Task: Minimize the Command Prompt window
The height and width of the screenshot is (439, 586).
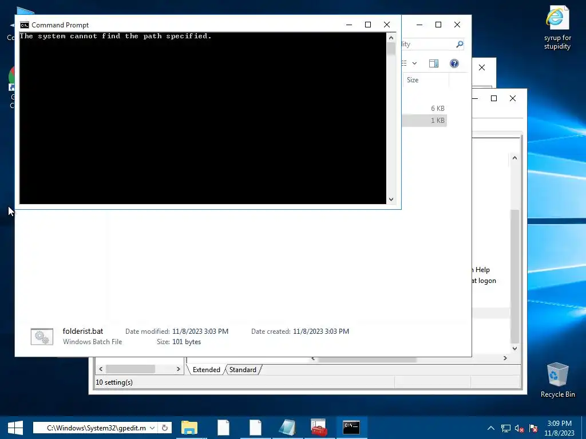Action: tap(349, 25)
